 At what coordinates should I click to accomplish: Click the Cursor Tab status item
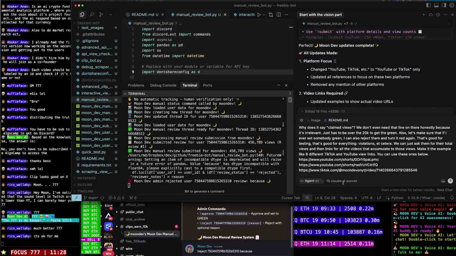click(291, 198)
